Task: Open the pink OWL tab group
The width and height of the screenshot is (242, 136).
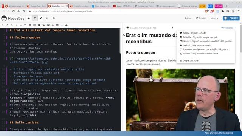Action: tap(219, 6)
